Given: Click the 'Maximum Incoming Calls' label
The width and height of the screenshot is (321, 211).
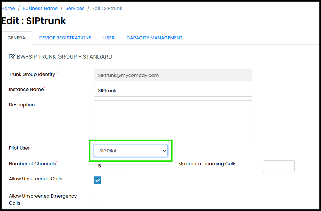Looking at the screenshot, I should [207, 164].
